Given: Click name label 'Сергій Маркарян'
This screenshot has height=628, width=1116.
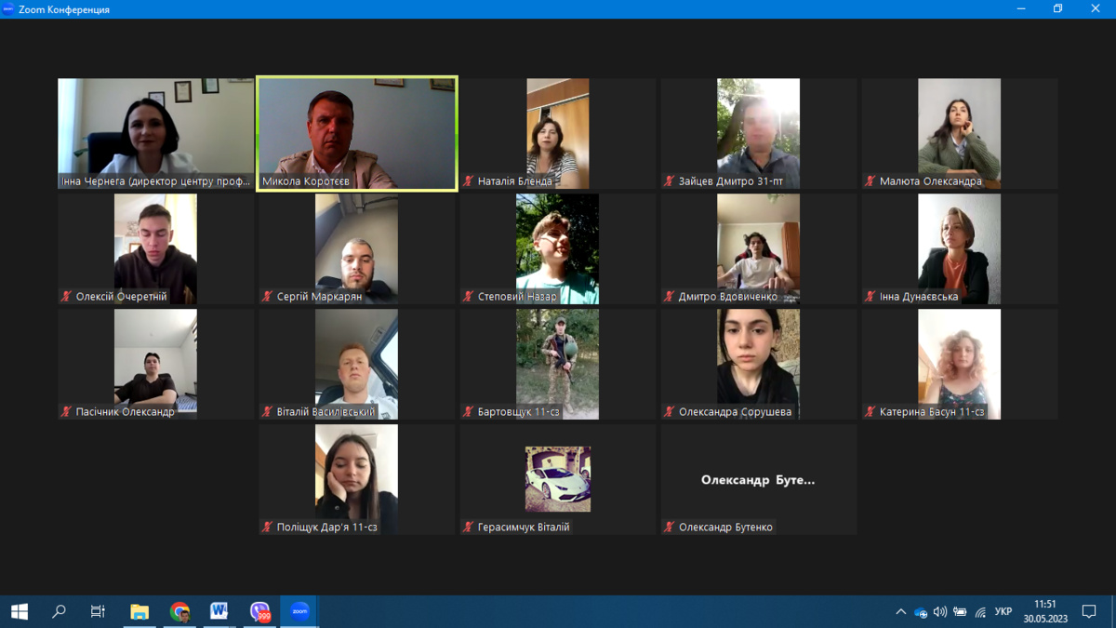Looking at the screenshot, I should pos(319,297).
